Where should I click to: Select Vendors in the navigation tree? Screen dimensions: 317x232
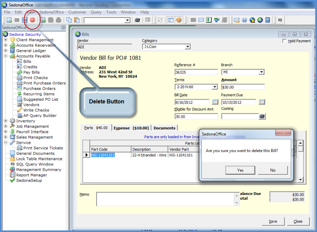[31, 105]
